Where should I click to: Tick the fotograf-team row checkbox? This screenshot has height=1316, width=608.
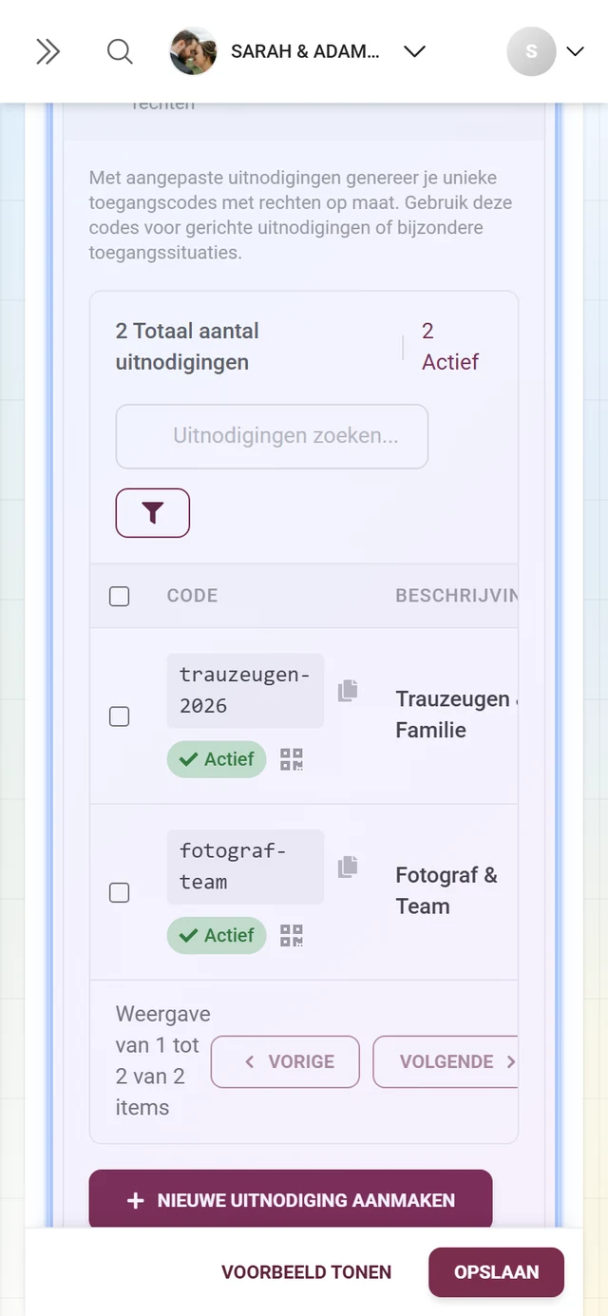coord(120,892)
